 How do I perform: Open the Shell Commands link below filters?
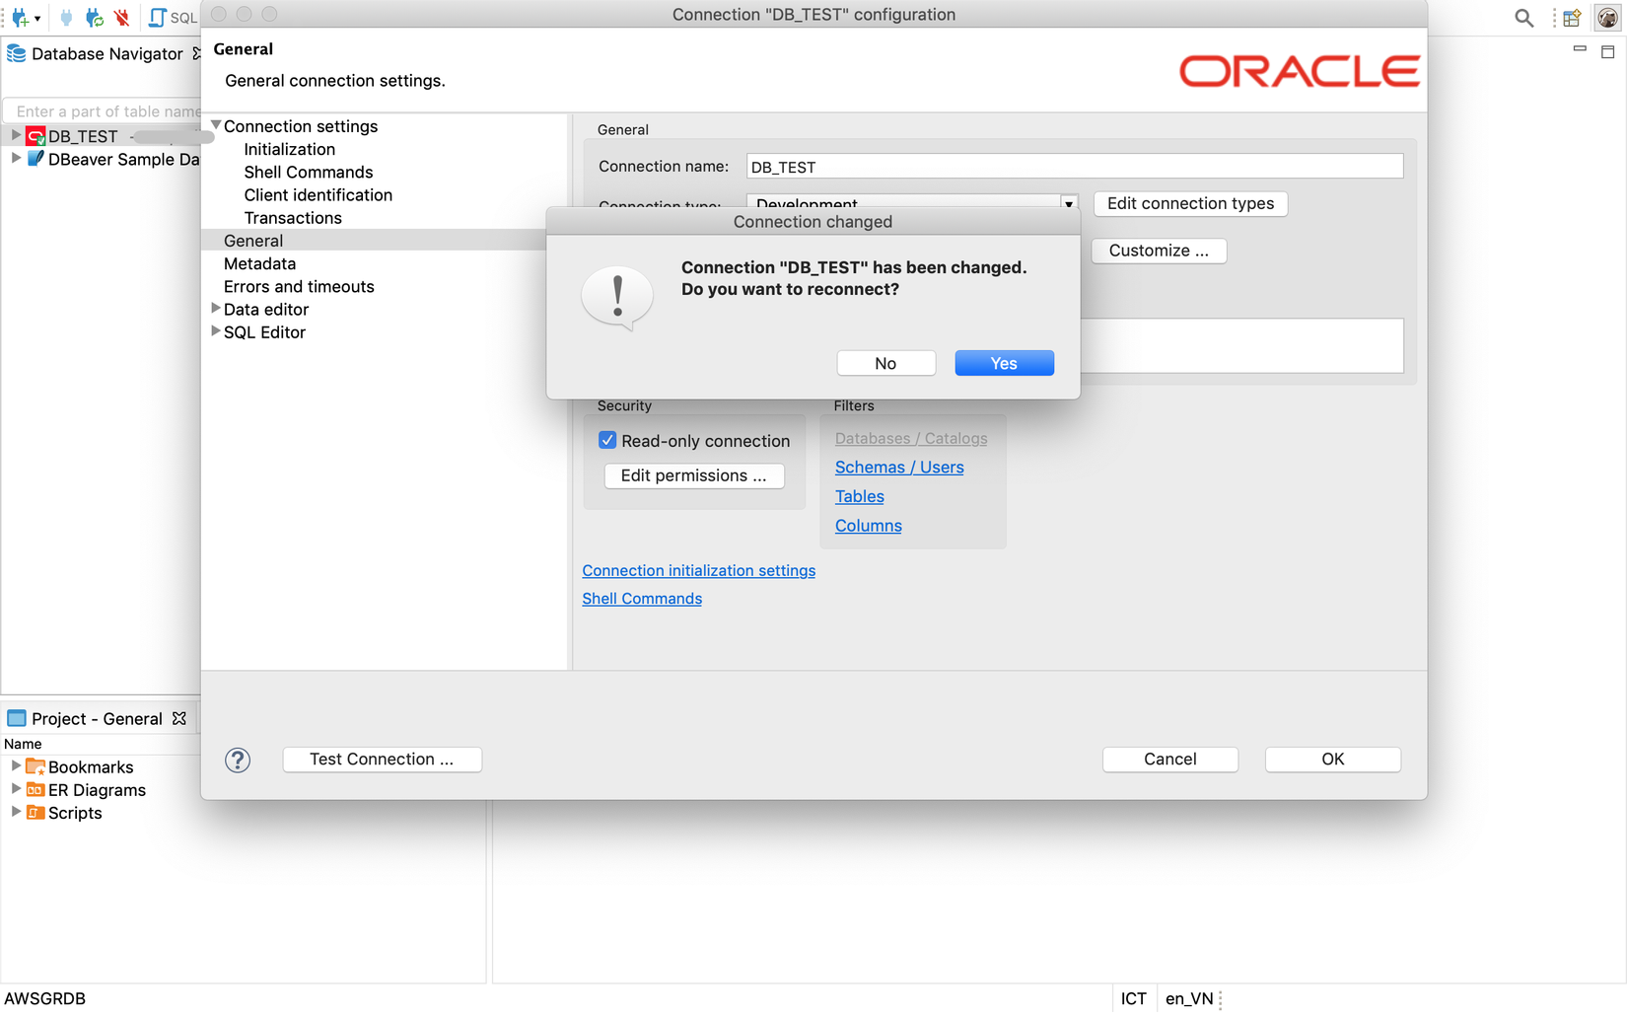point(642,599)
